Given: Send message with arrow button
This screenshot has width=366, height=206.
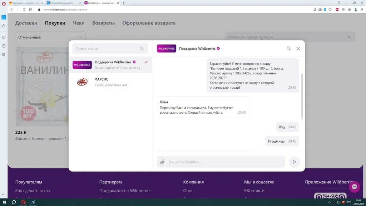Looking at the screenshot, I should (x=295, y=162).
